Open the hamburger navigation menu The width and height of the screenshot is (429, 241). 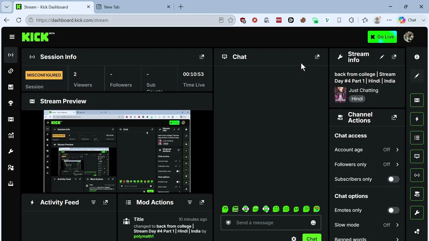tap(12, 37)
